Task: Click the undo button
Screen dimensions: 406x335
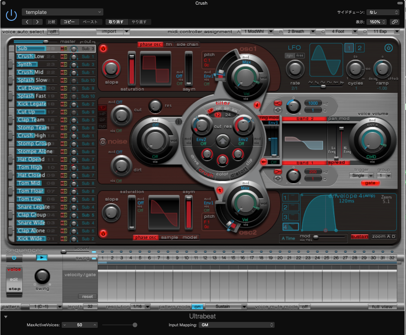Action: [116, 22]
